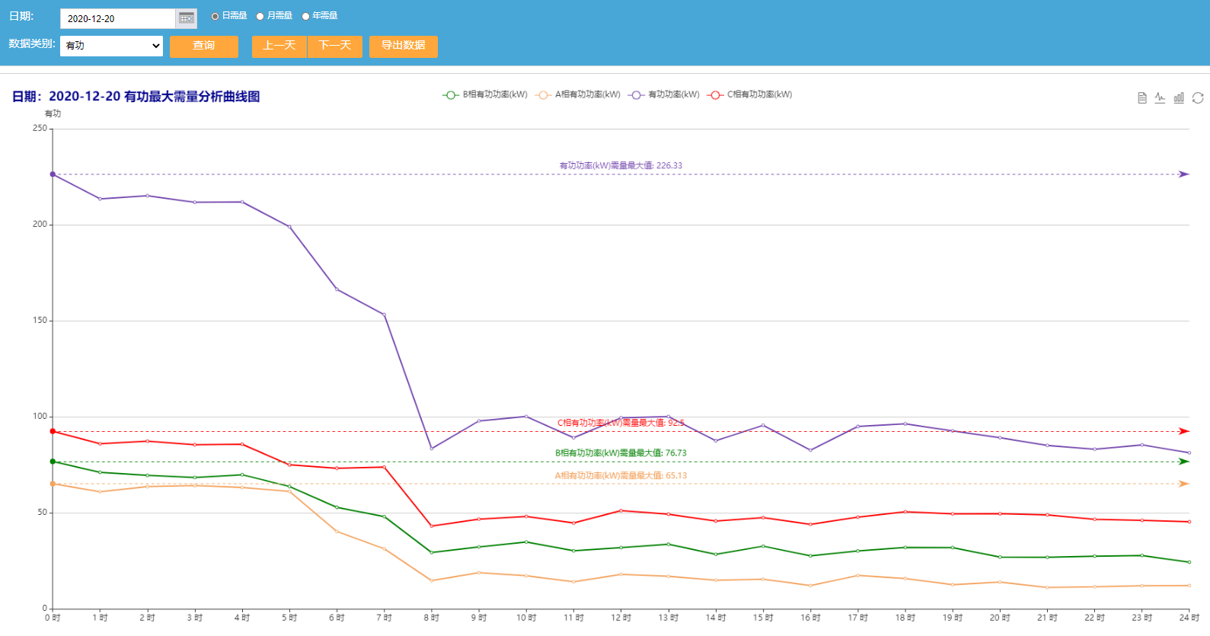1210x636 pixels.
Task: Restore chart with refresh icon
Action: pyautogui.click(x=1198, y=97)
